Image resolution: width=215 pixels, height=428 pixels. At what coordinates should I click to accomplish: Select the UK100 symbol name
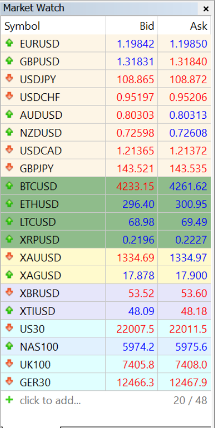coord(35,365)
